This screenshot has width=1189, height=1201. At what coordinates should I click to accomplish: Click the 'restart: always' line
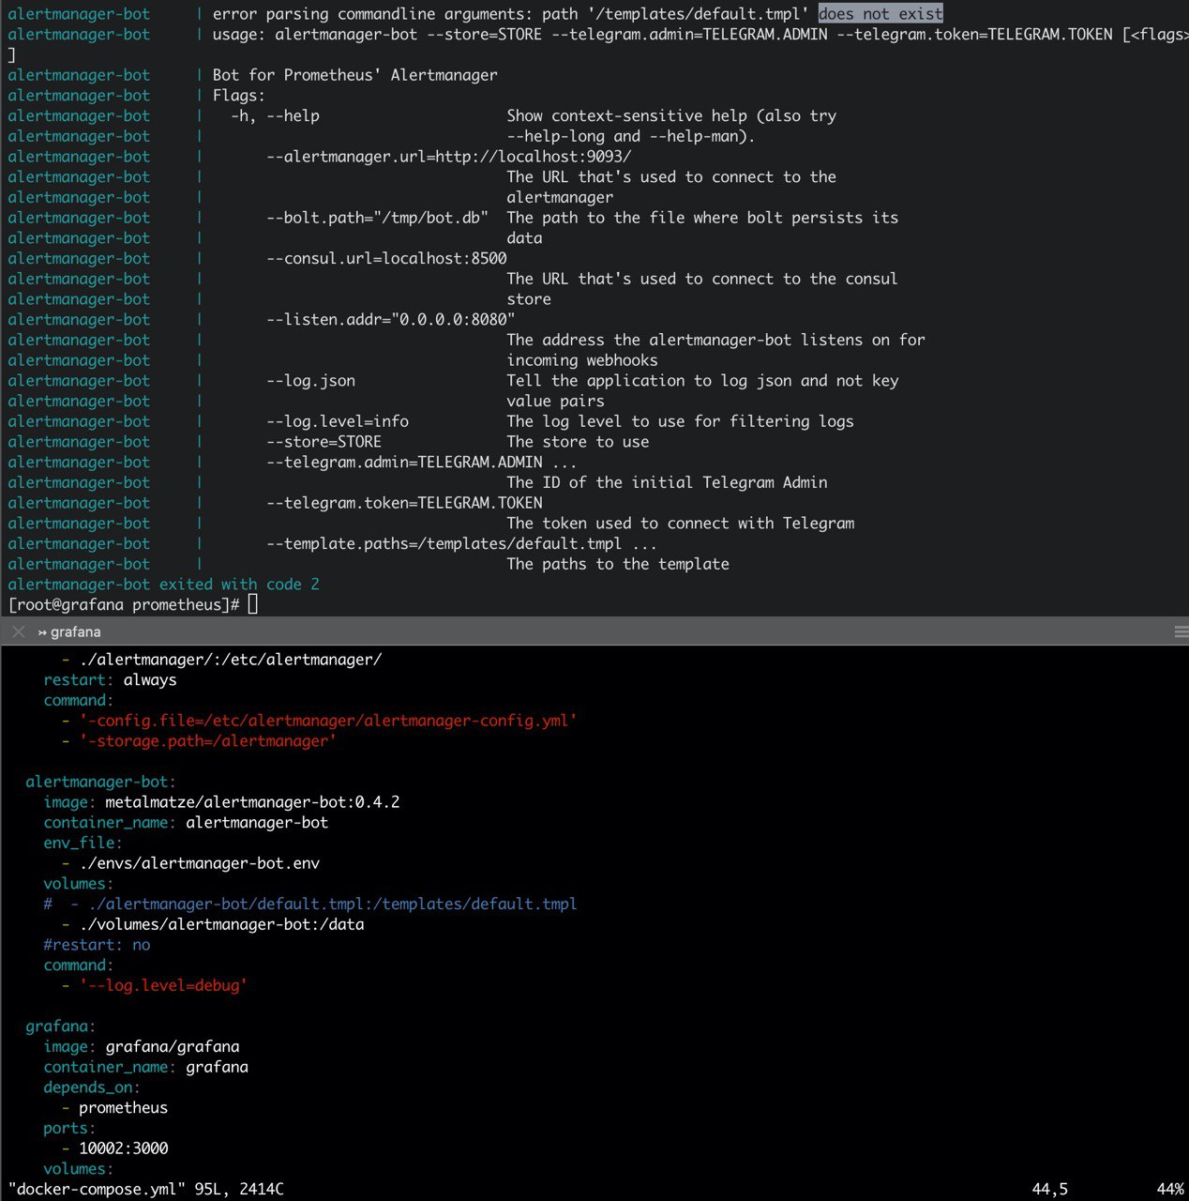click(x=110, y=679)
